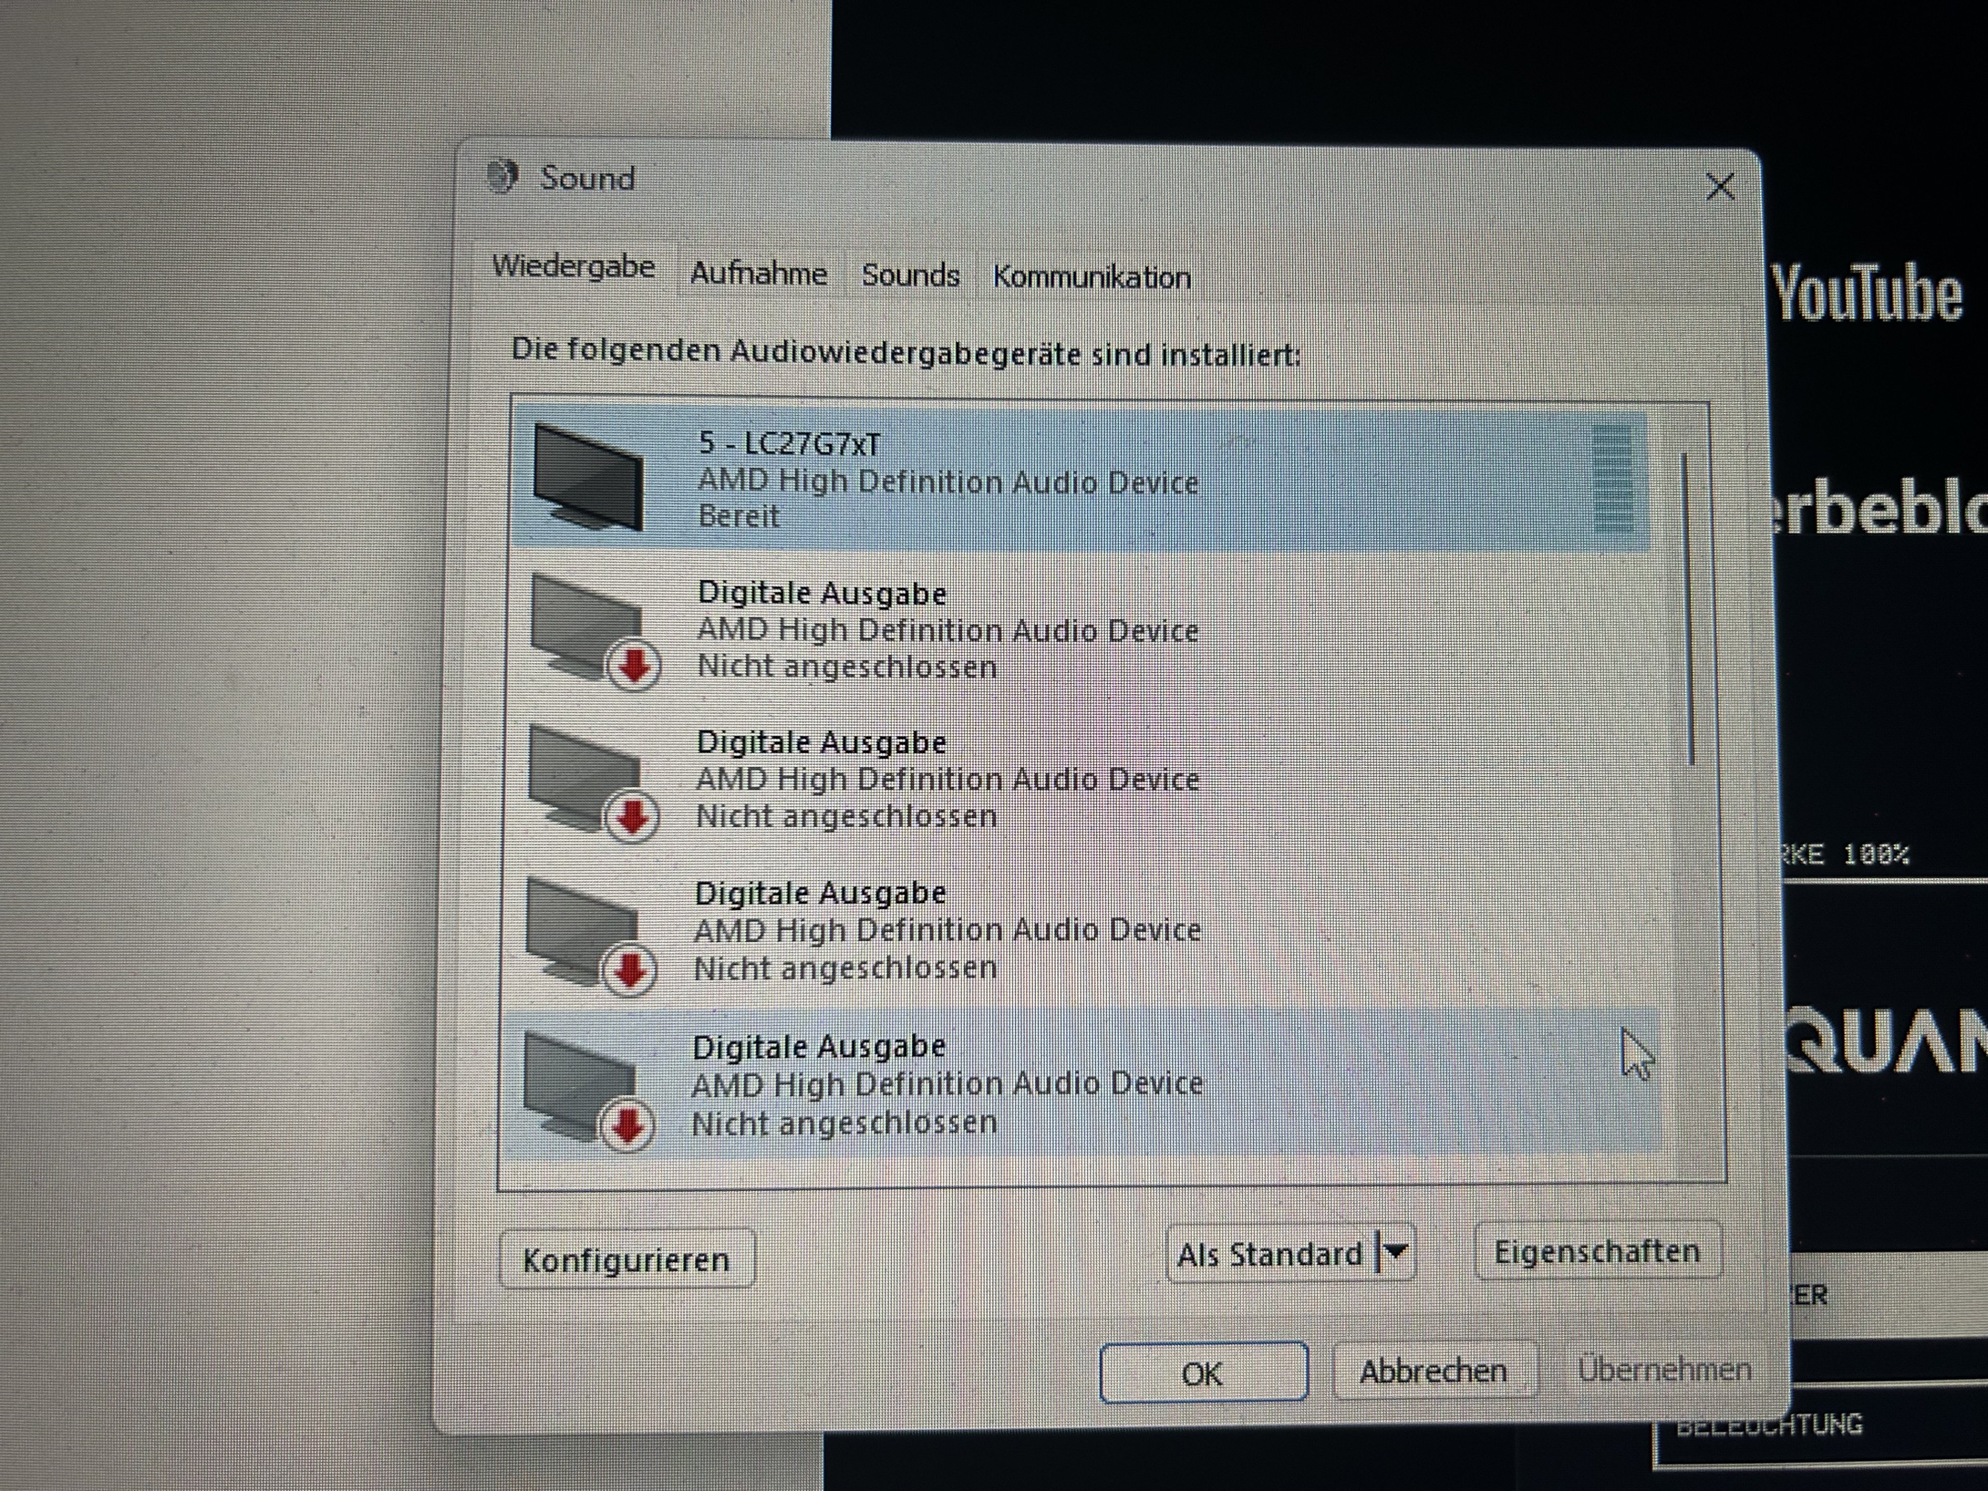Click the red arrow on the first Digitale Ausgabe
This screenshot has height=1491, width=1988.
pyautogui.click(x=635, y=666)
